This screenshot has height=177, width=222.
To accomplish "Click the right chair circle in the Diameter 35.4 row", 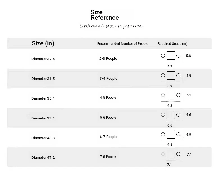I will click(x=178, y=95).
